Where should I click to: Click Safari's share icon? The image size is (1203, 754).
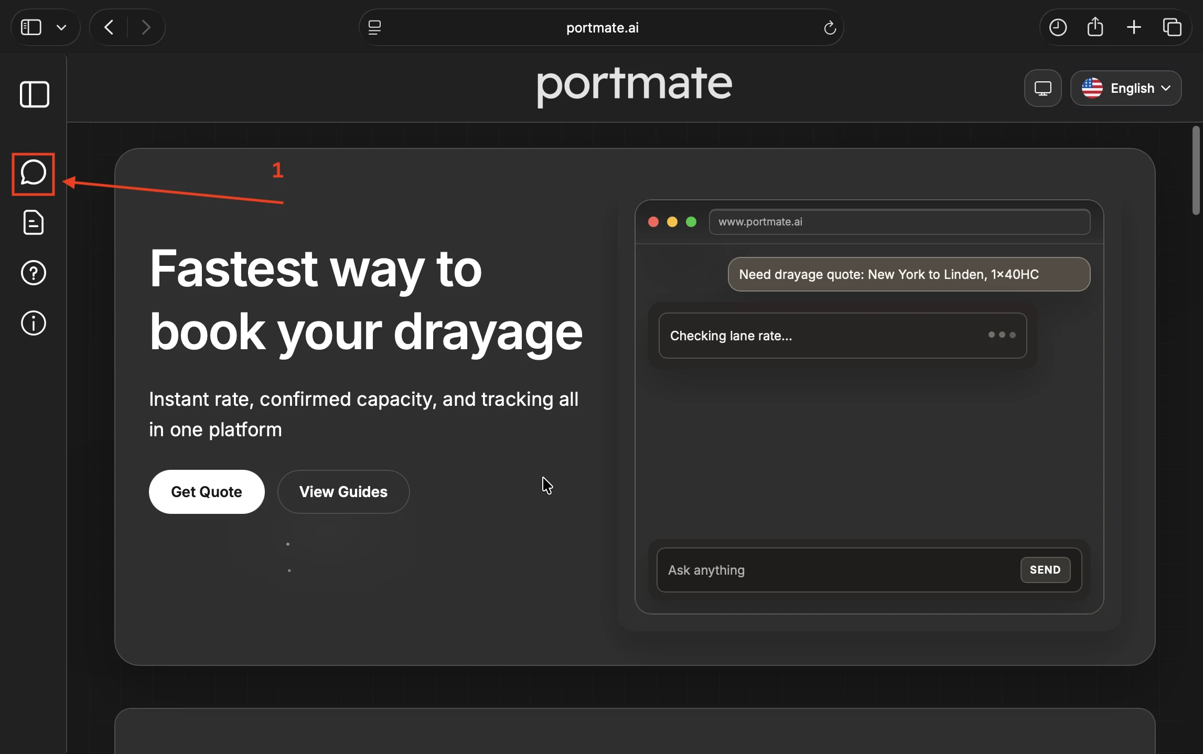point(1095,26)
